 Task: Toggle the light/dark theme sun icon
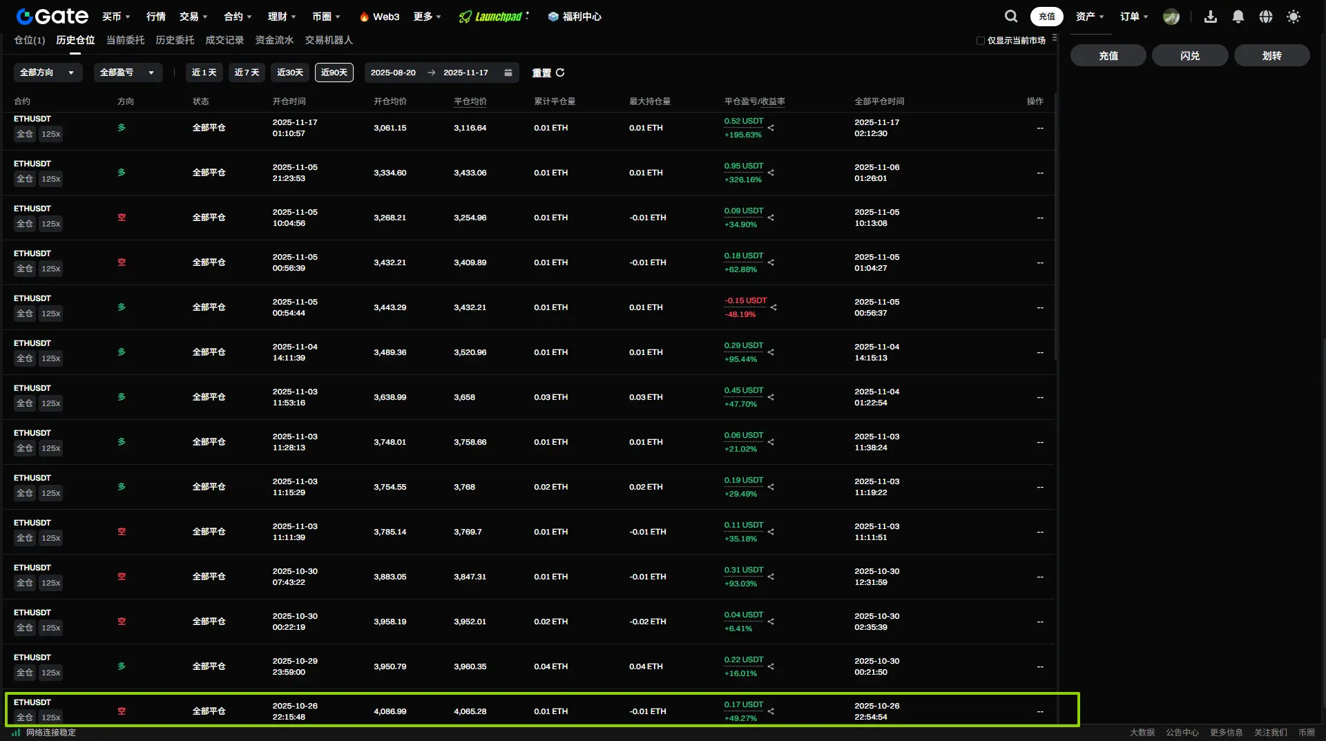coord(1294,17)
